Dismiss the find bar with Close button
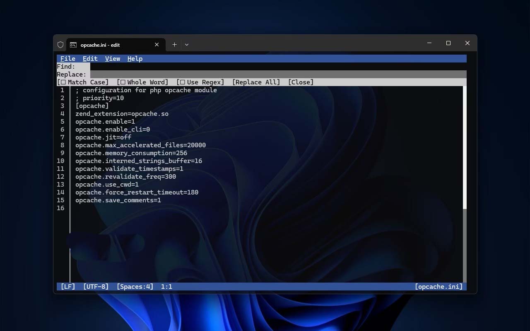 301,82
